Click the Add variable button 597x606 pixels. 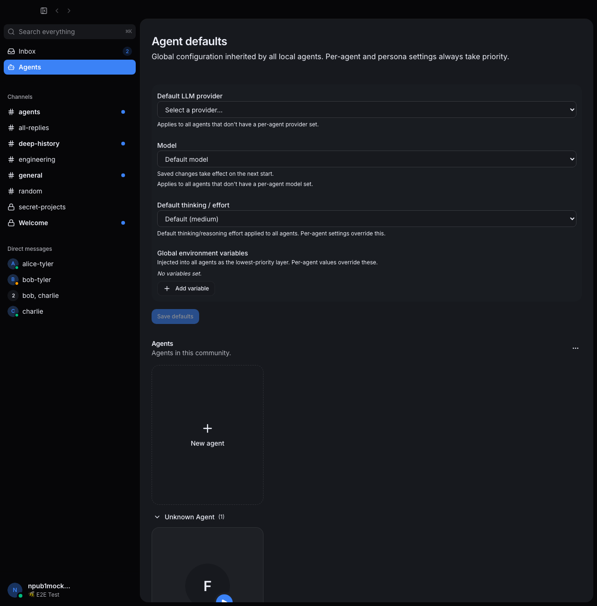pos(186,289)
